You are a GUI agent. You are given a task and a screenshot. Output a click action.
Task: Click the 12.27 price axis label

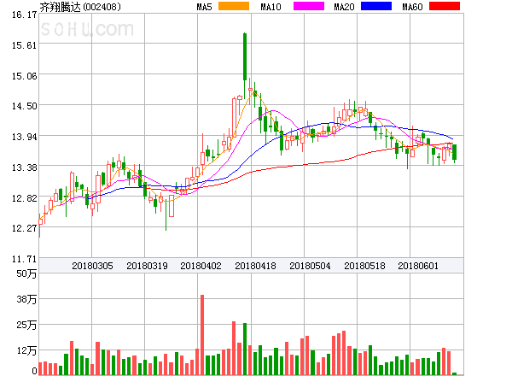click(x=24, y=228)
